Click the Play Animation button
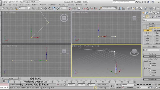This screenshot has width=160, height=90. coord(144,84)
